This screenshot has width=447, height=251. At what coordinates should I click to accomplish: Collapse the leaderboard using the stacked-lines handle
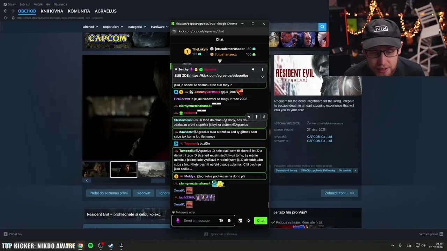point(220,61)
